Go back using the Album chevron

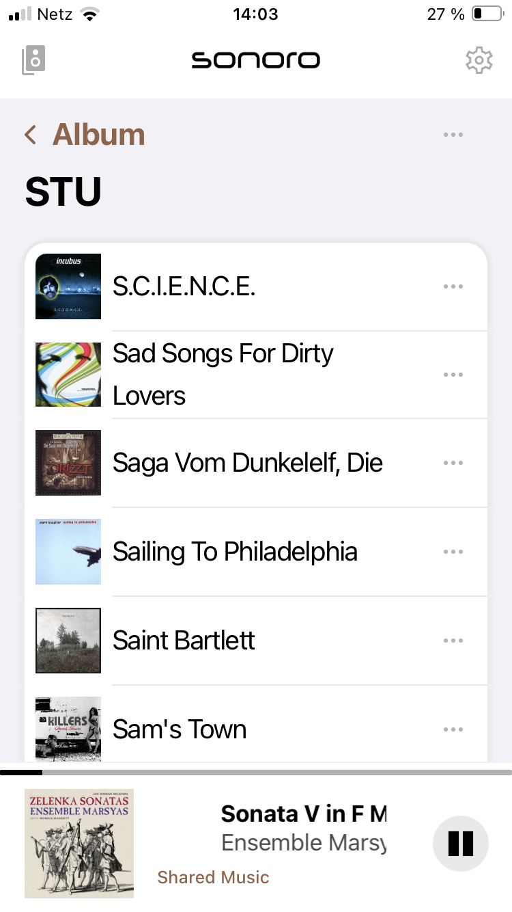click(30, 135)
